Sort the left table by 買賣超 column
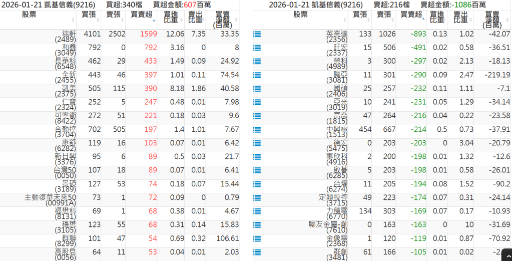The width and height of the screenshot is (512, 261). tap(141, 15)
